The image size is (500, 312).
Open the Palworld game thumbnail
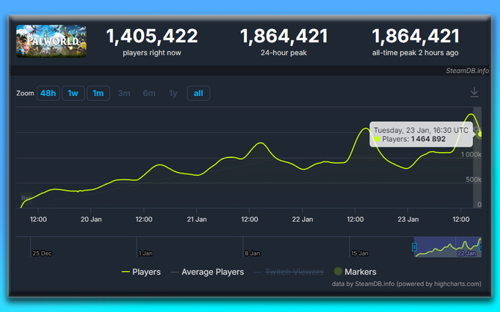click(51, 42)
